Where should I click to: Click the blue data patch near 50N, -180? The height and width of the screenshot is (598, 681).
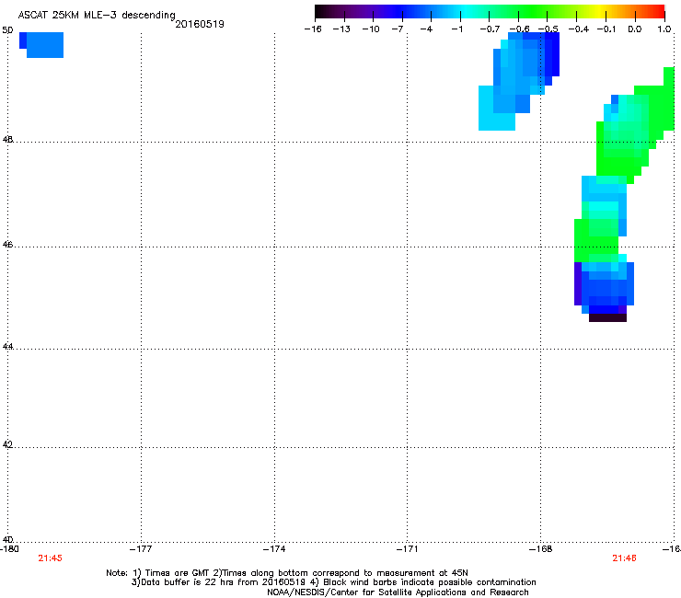click(41, 45)
